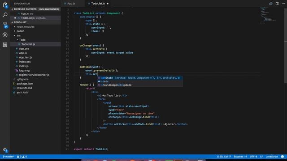The height and width of the screenshot is (161, 287).
Task: Collapse the ÉDITEURS OUVERTS section
Action: click(12, 9)
